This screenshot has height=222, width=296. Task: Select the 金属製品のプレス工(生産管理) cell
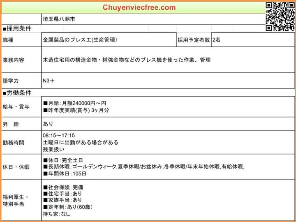pos(80,40)
